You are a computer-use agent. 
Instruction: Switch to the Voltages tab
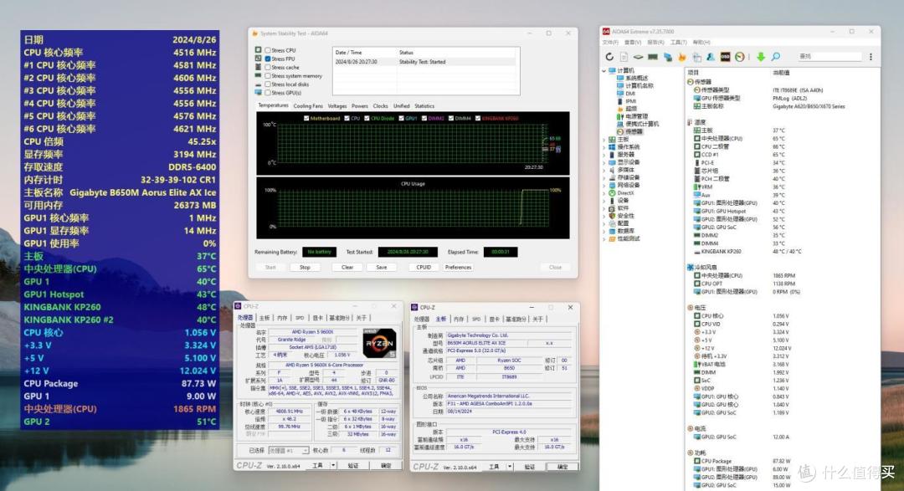[x=337, y=106]
